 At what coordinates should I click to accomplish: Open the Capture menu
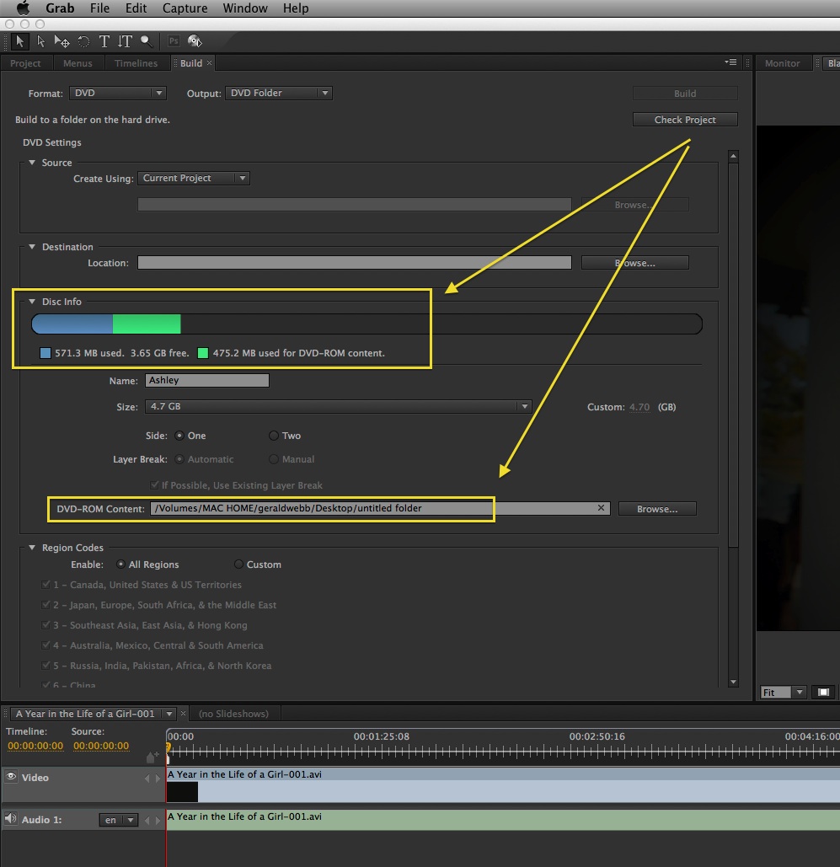(185, 8)
